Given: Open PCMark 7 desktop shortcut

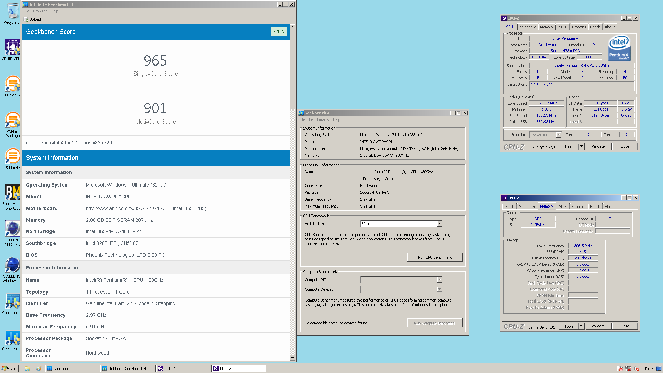Looking at the screenshot, I should (12, 86).
